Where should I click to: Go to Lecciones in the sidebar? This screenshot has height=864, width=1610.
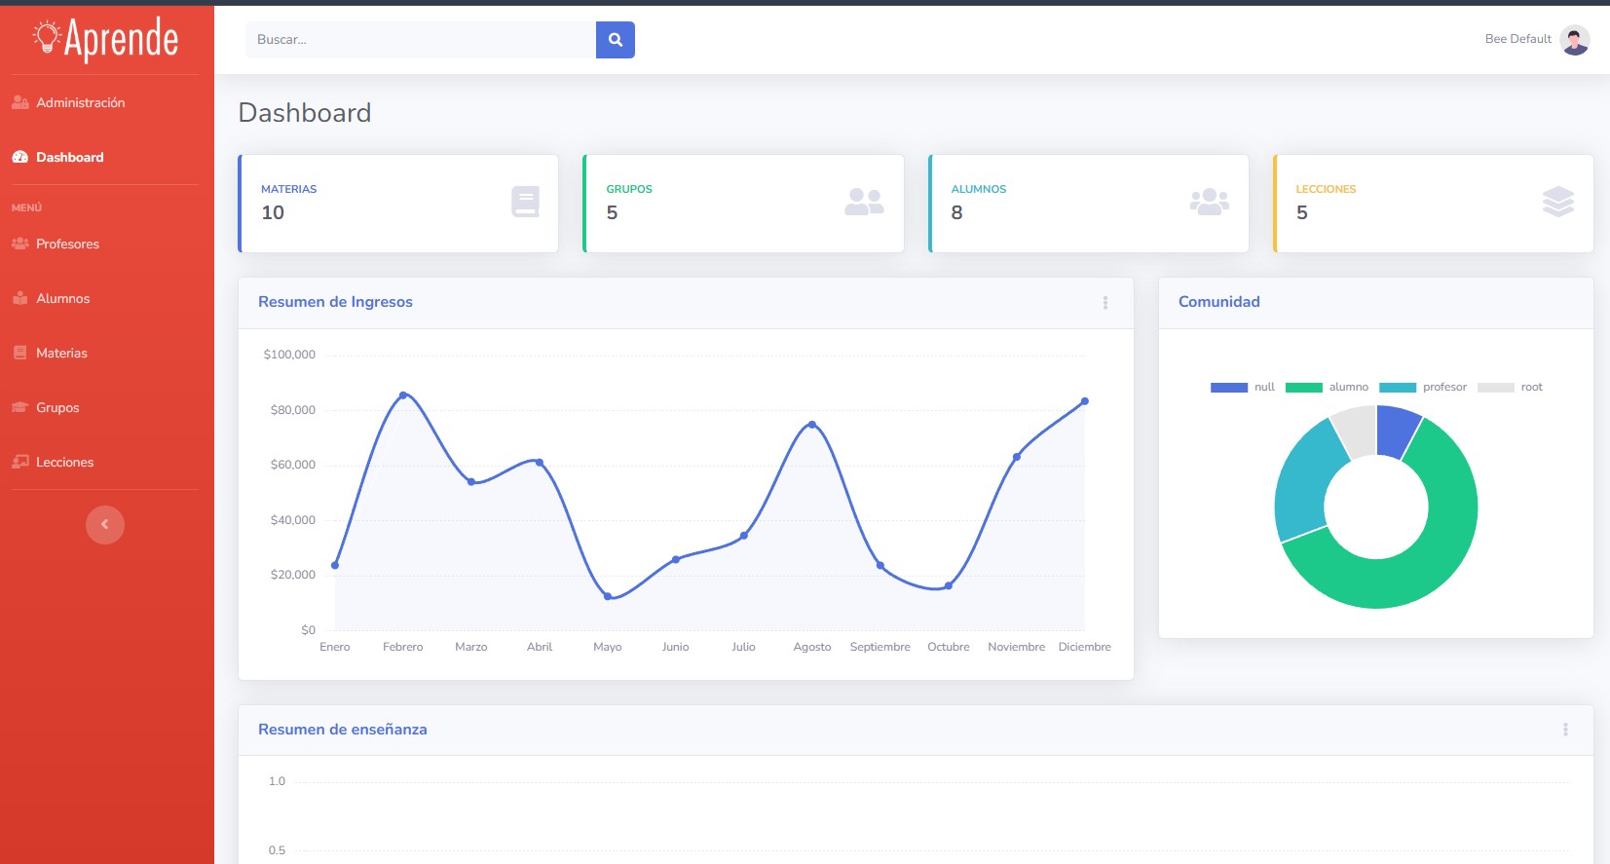click(64, 463)
